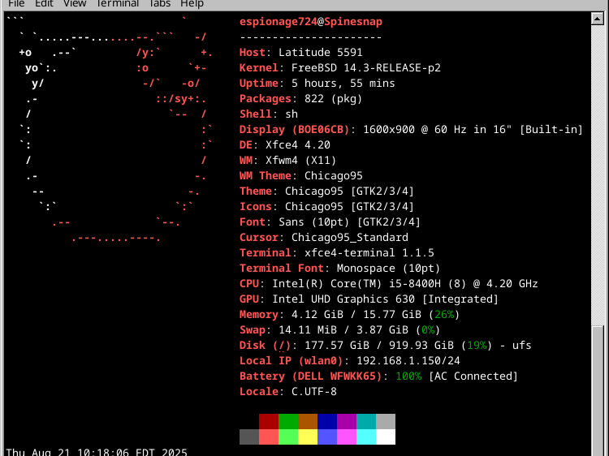This screenshot has width=609, height=456.
Task: Click the bright green color block
Action: (x=288, y=437)
